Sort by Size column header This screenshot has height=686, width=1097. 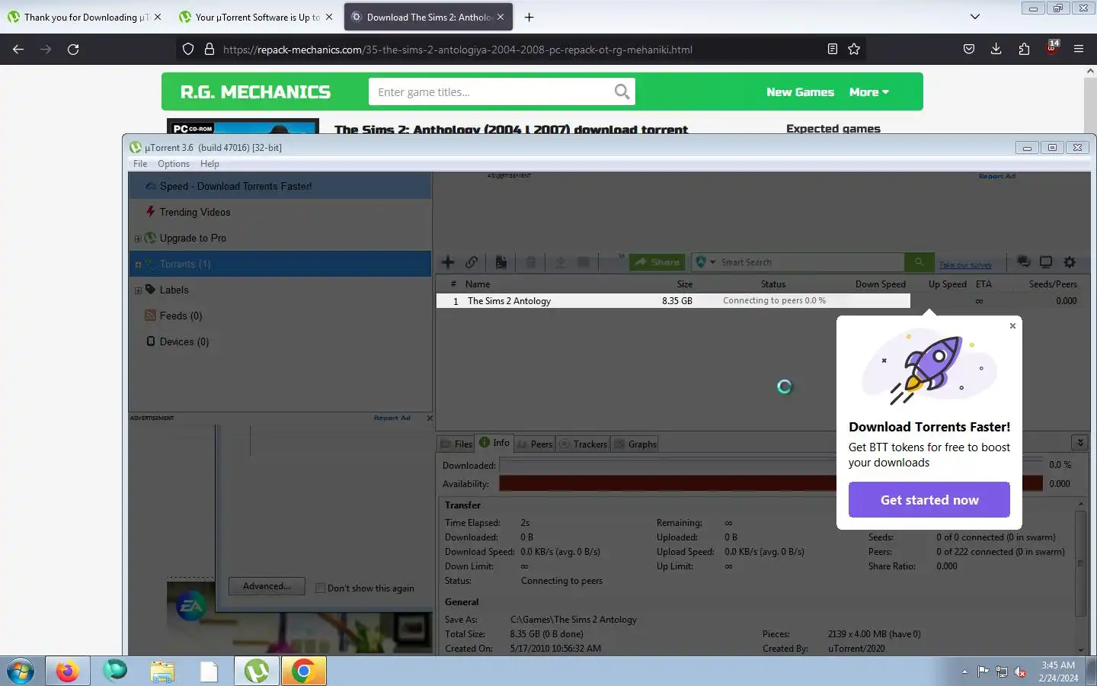tap(684, 284)
